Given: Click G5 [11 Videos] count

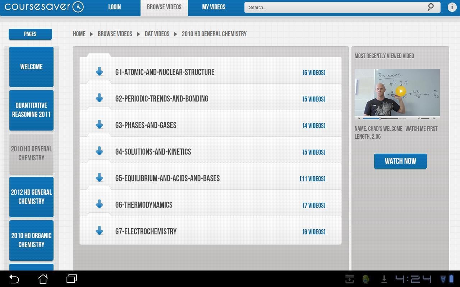Looking at the screenshot, I should click(x=313, y=179).
